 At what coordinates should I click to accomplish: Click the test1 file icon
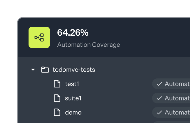pos(57,84)
